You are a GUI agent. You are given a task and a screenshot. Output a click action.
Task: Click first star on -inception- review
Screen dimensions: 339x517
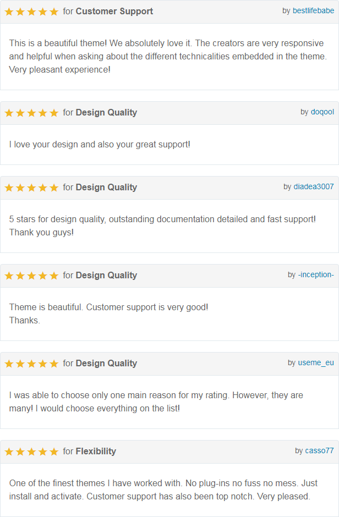[x=9, y=276]
